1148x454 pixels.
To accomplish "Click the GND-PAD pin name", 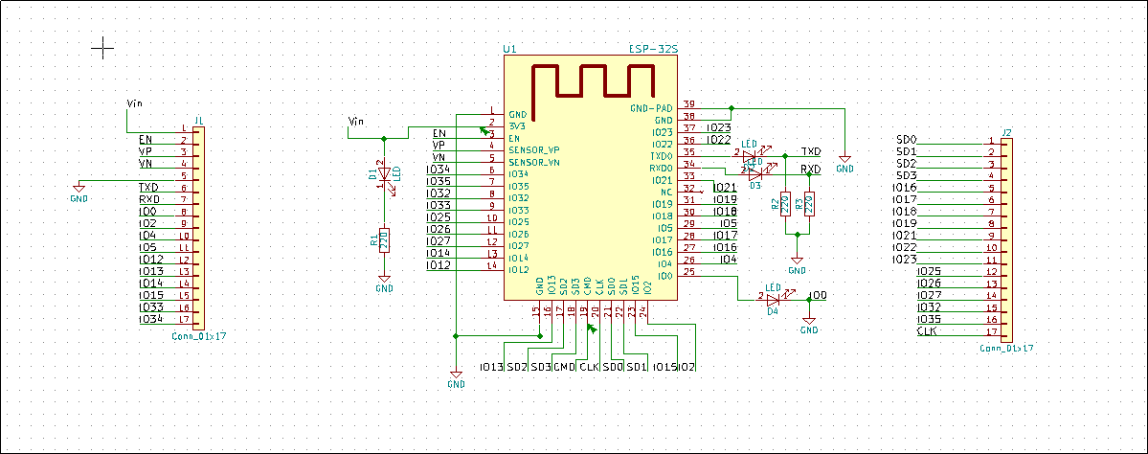I will pyautogui.click(x=652, y=108).
